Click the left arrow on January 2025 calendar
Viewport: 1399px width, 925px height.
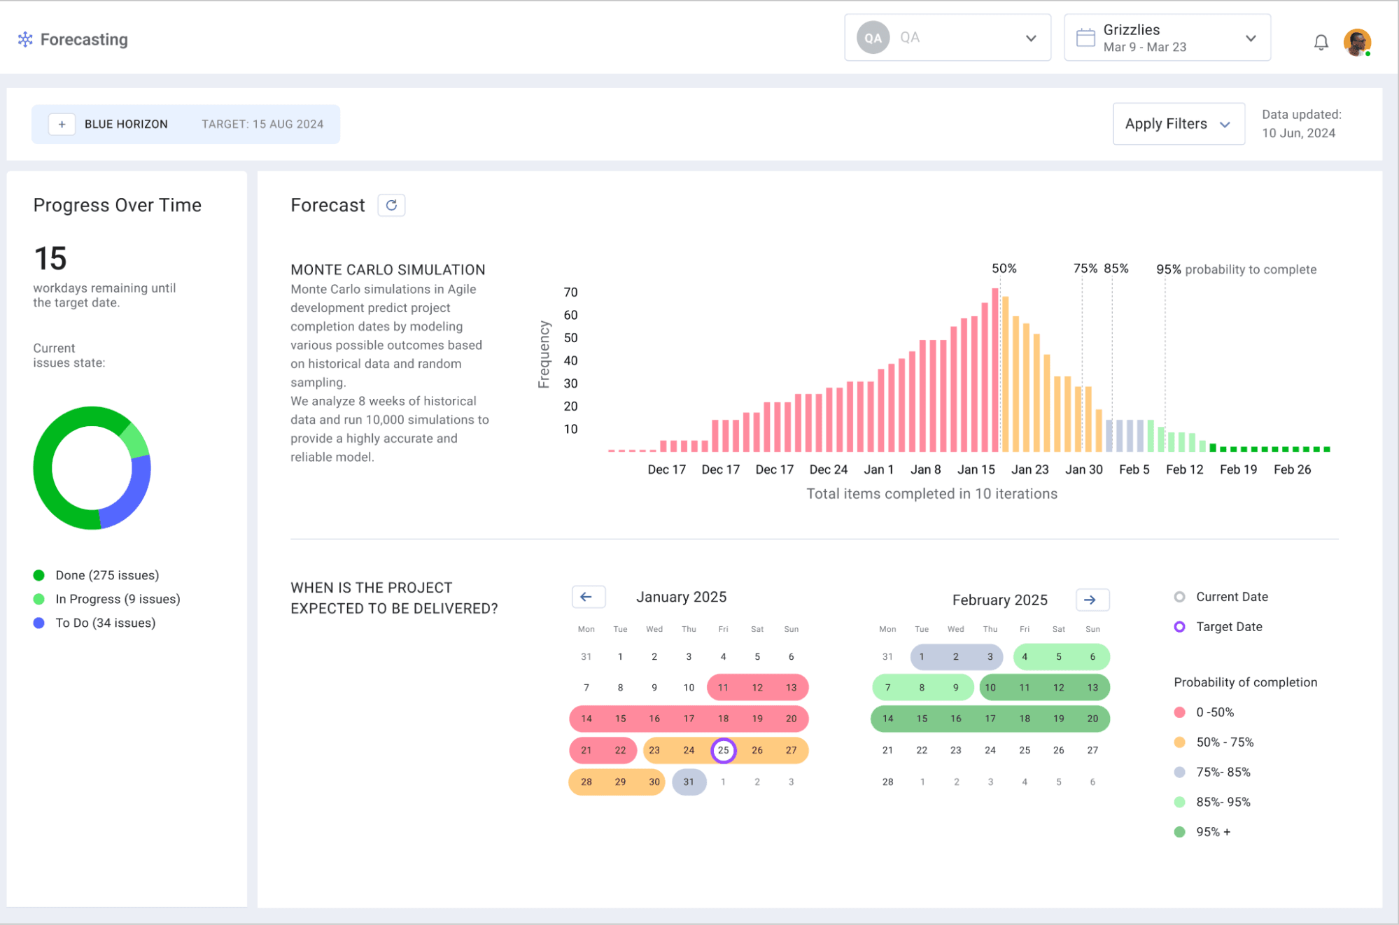point(585,595)
